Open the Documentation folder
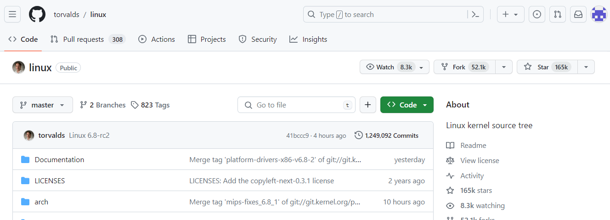This screenshot has width=610, height=220. pos(59,160)
